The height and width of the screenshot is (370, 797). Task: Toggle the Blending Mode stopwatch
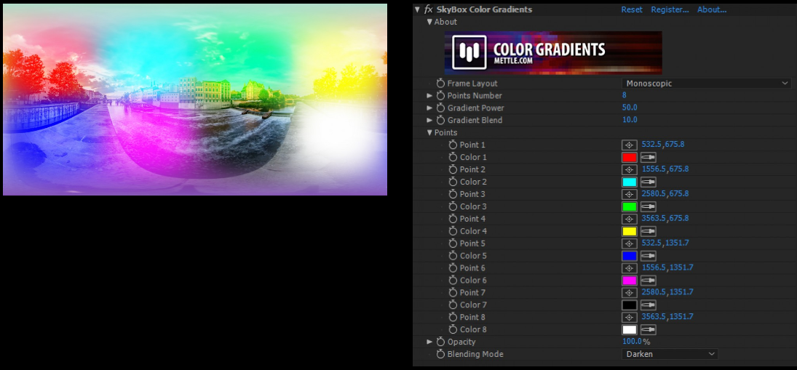pyautogui.click(x=440, y=354)
